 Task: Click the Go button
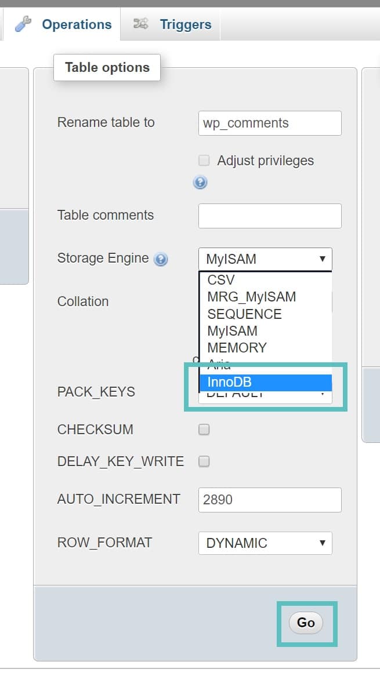point(306,623)
